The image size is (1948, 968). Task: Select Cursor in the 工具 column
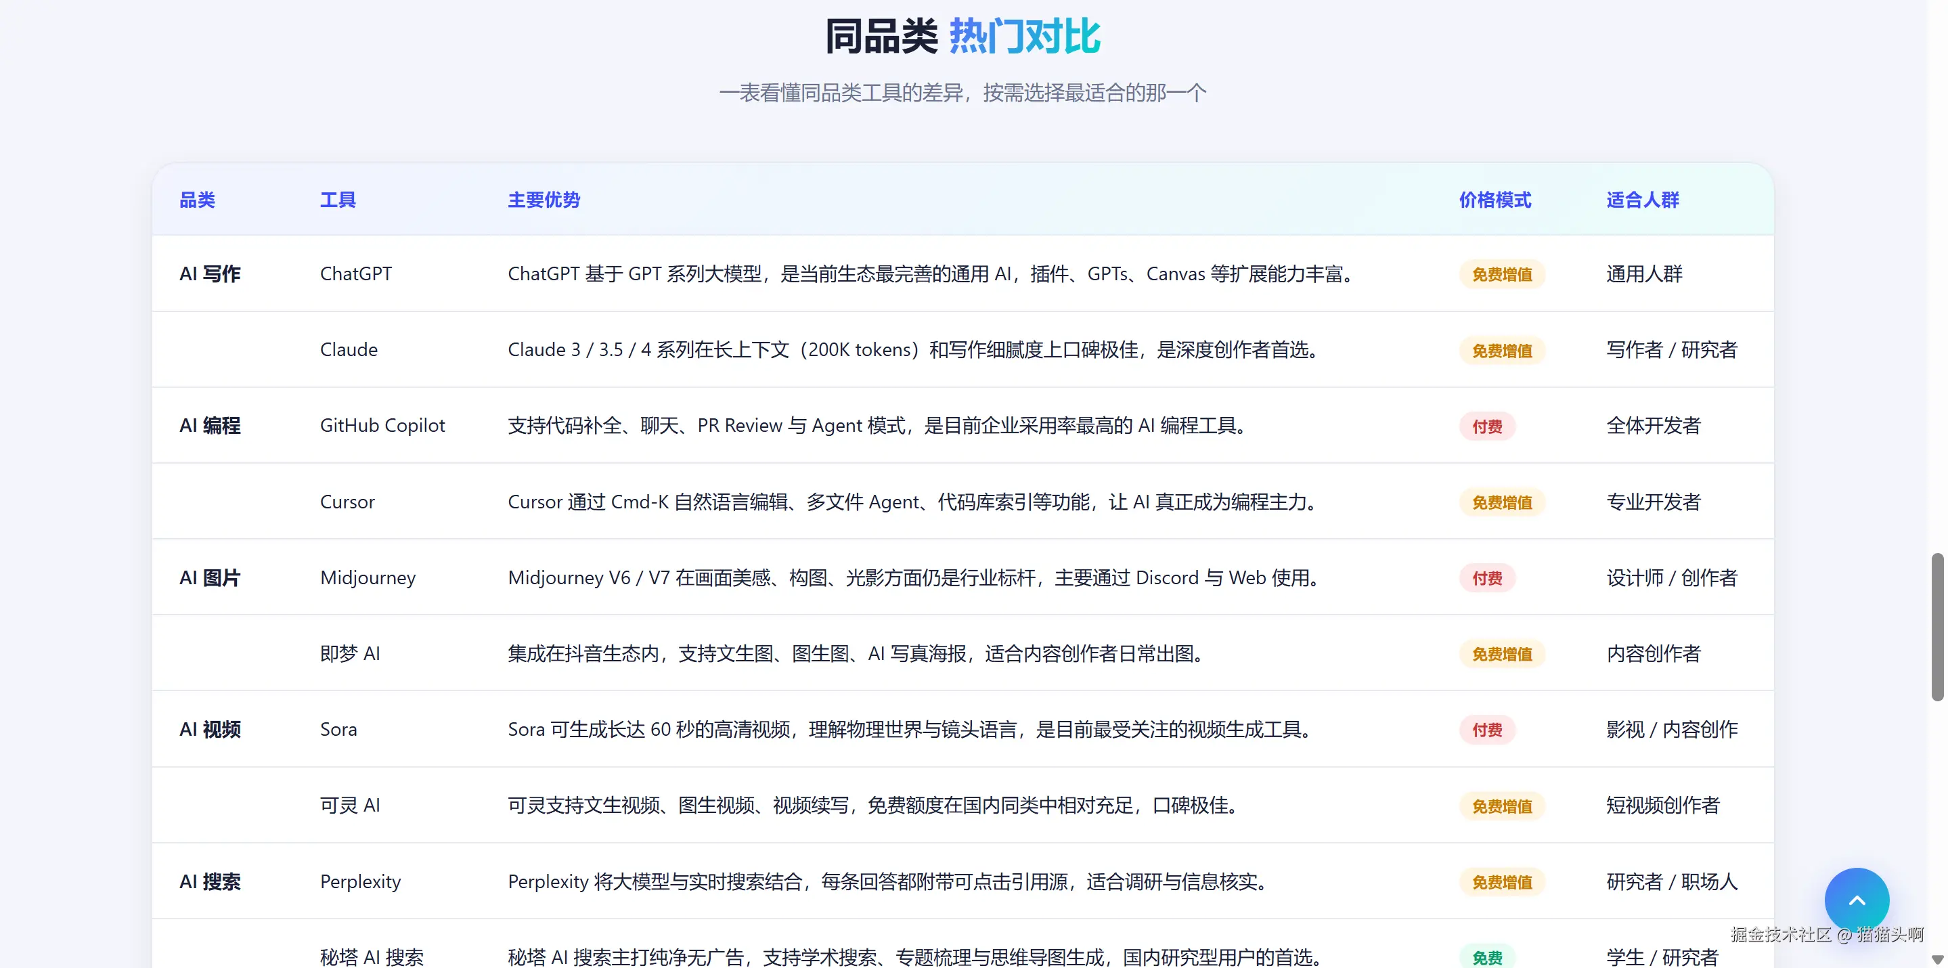tap(347, 502)
